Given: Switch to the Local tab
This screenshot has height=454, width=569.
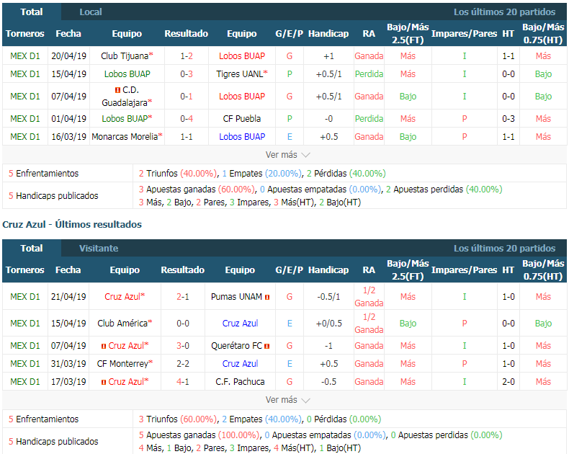Looking at the screenshot, I should 90,12.
